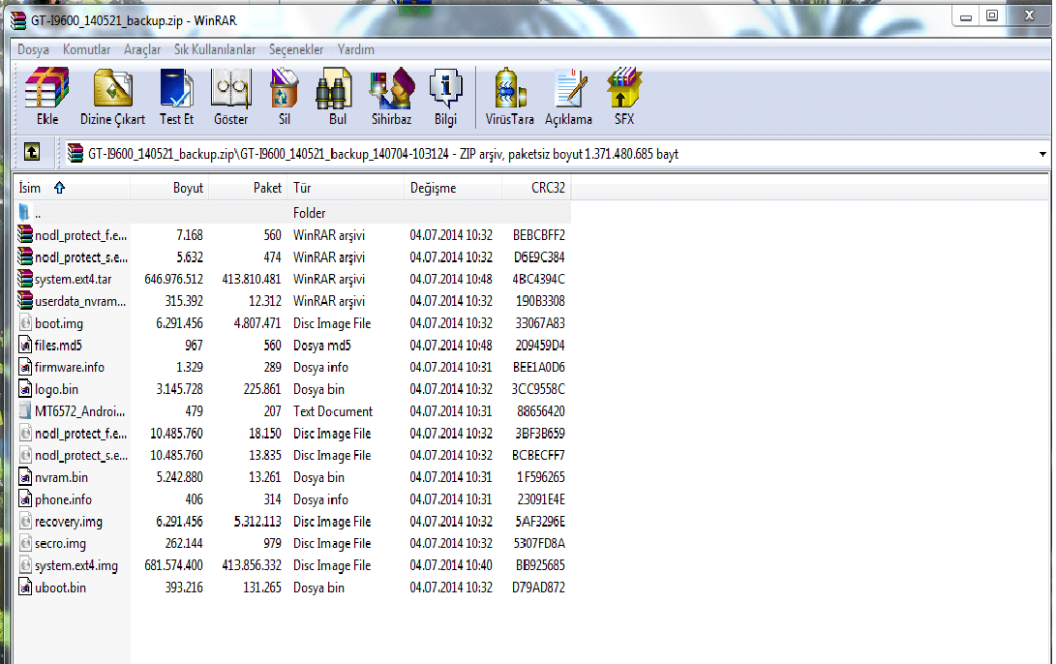Open the parent folder '..' entry

pyautogui.click(x=37, y=213)
